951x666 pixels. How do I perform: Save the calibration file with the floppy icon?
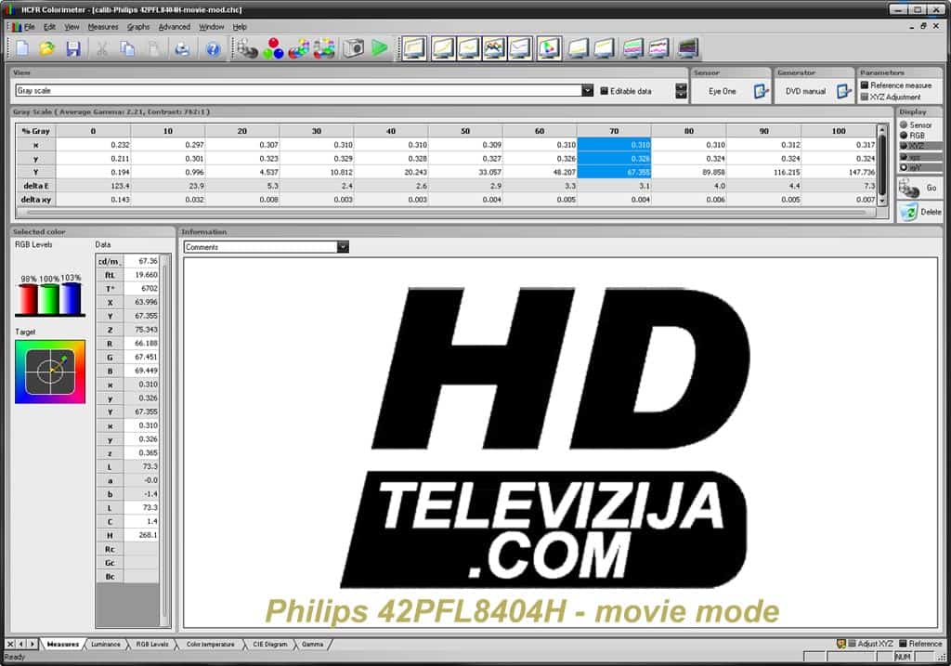point(73,48)
